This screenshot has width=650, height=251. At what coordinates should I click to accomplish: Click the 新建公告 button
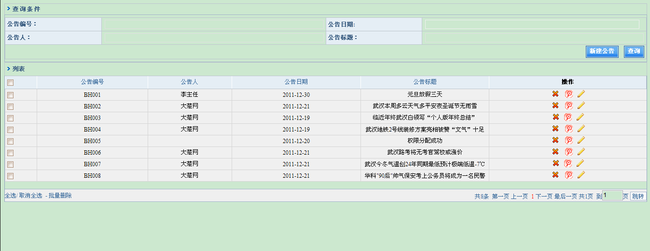tap(602, 51)
